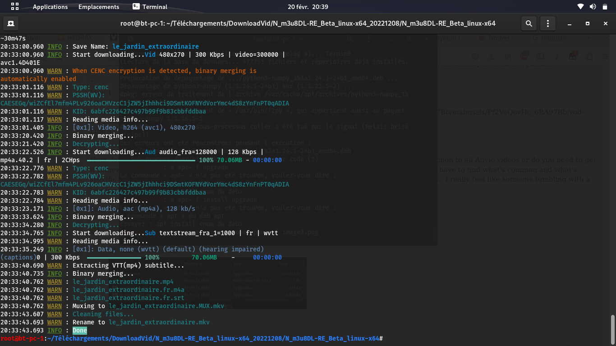616x346 pixels.
Task: Click the volume speaker icon
Action: (x=592, y=7)
